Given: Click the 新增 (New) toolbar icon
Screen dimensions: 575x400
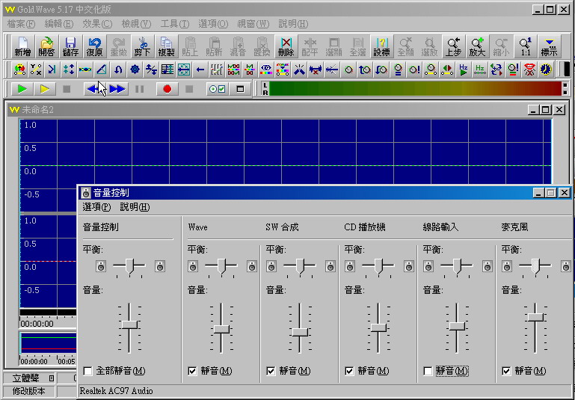Looking at the screenshot, I should click(x=23, y=47).
